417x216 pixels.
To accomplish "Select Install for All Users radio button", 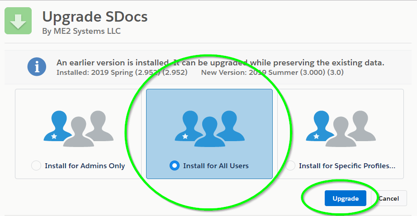I will coord(175,165).
